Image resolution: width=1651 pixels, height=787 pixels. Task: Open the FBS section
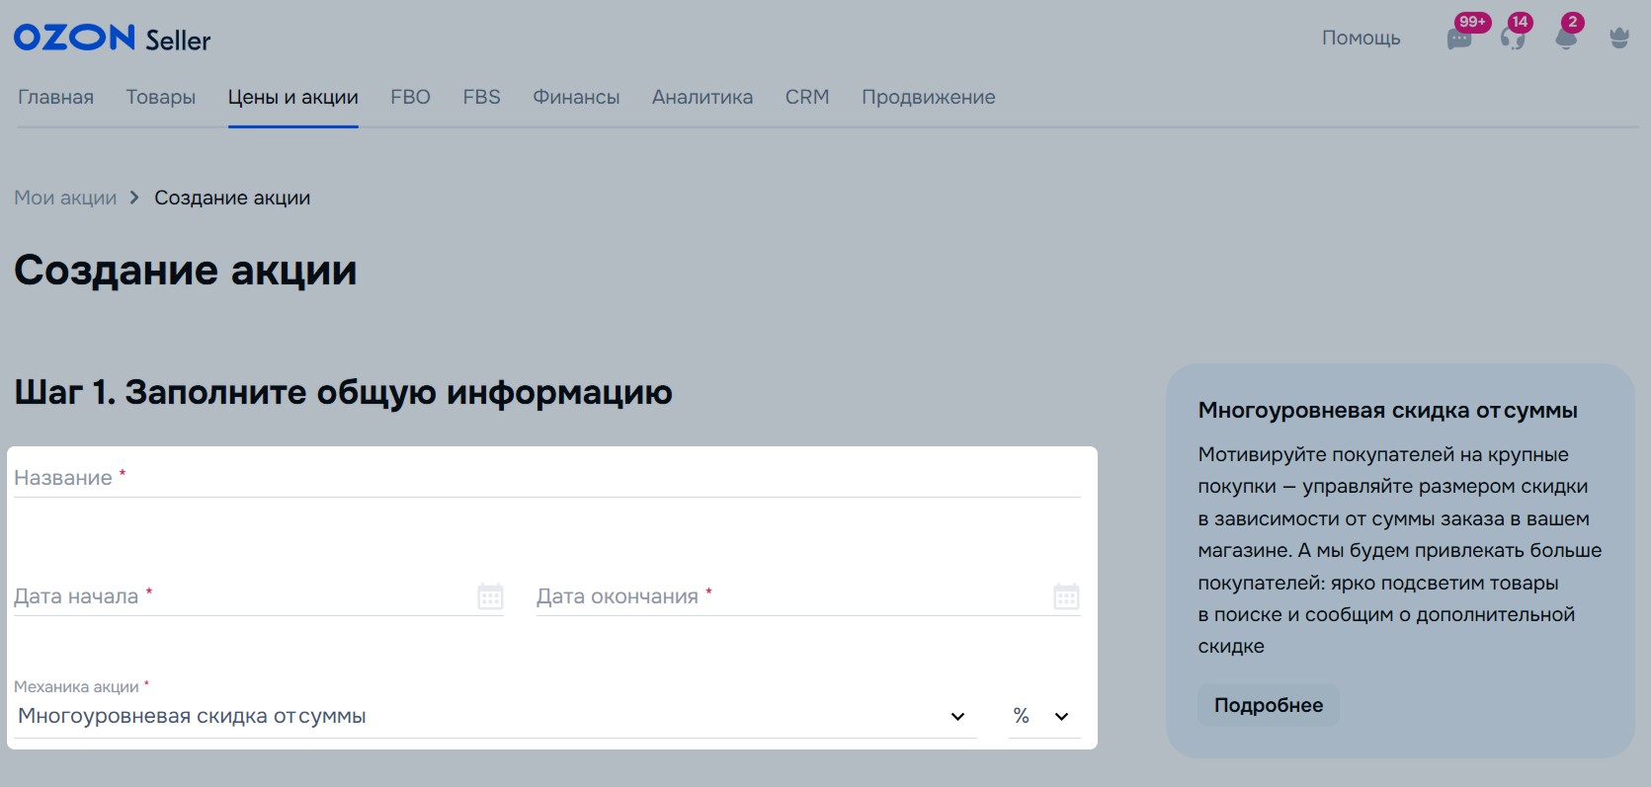481,98
